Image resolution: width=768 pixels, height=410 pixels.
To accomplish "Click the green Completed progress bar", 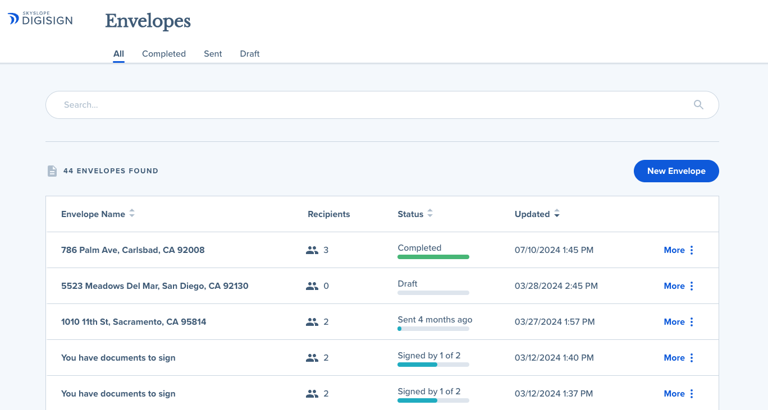I will 433,257.
